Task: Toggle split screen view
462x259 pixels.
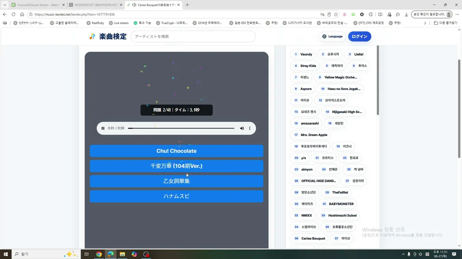Action: pos(380,14)
